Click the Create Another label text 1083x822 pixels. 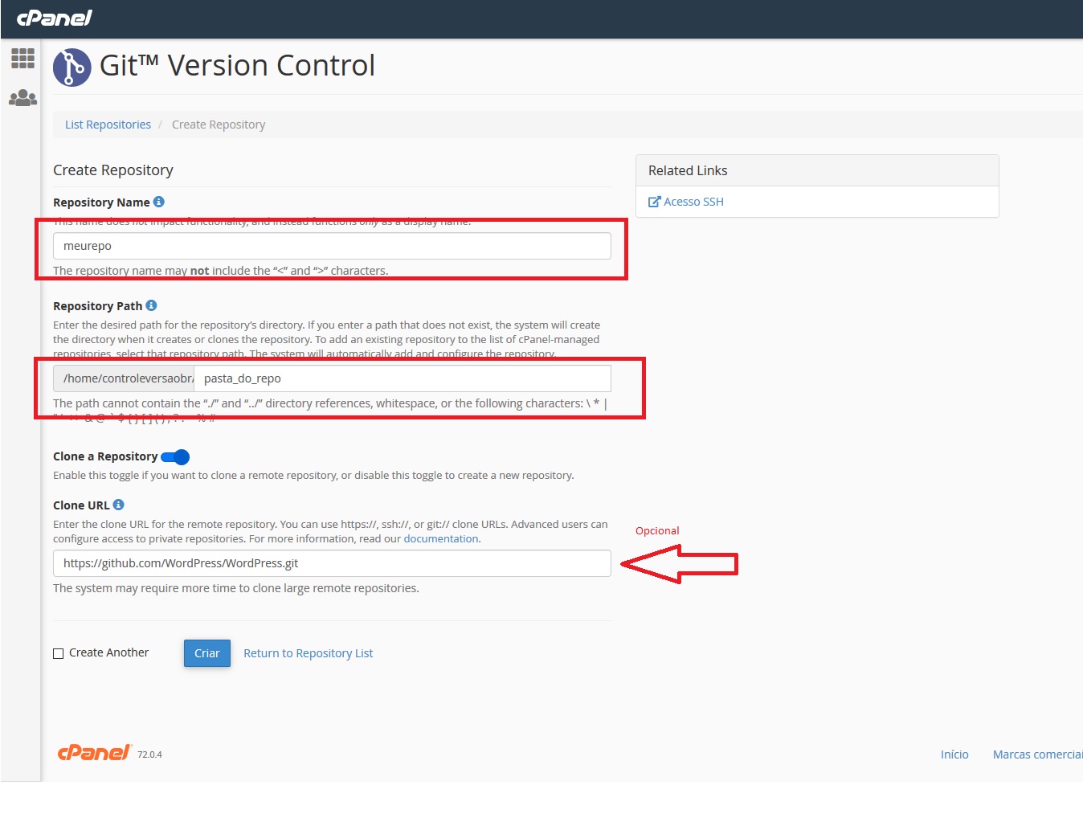point(108,652)
